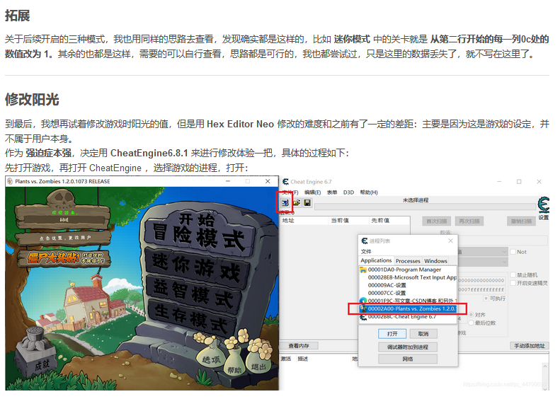560x399 pixels.
Task: Click the 打开 button in process list
Action: (x=392, y=334)
